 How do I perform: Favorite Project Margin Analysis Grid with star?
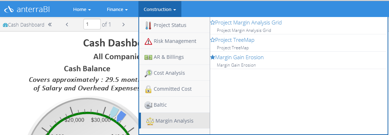coord(212,23)
